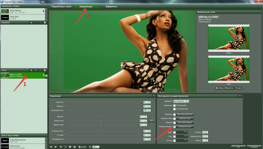Add a new layer in Слои panel
The height and width of the screenshot is (149, 263).
point(31,70)
